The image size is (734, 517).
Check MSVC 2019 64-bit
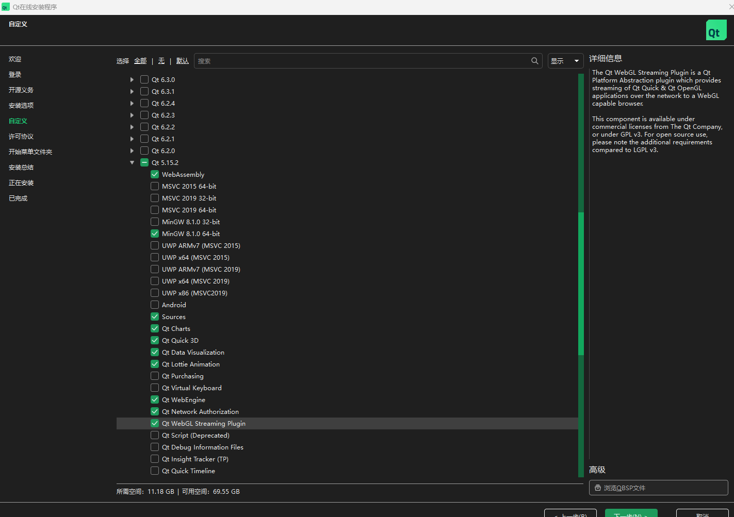pyautogui.click(x=155, y=210)
